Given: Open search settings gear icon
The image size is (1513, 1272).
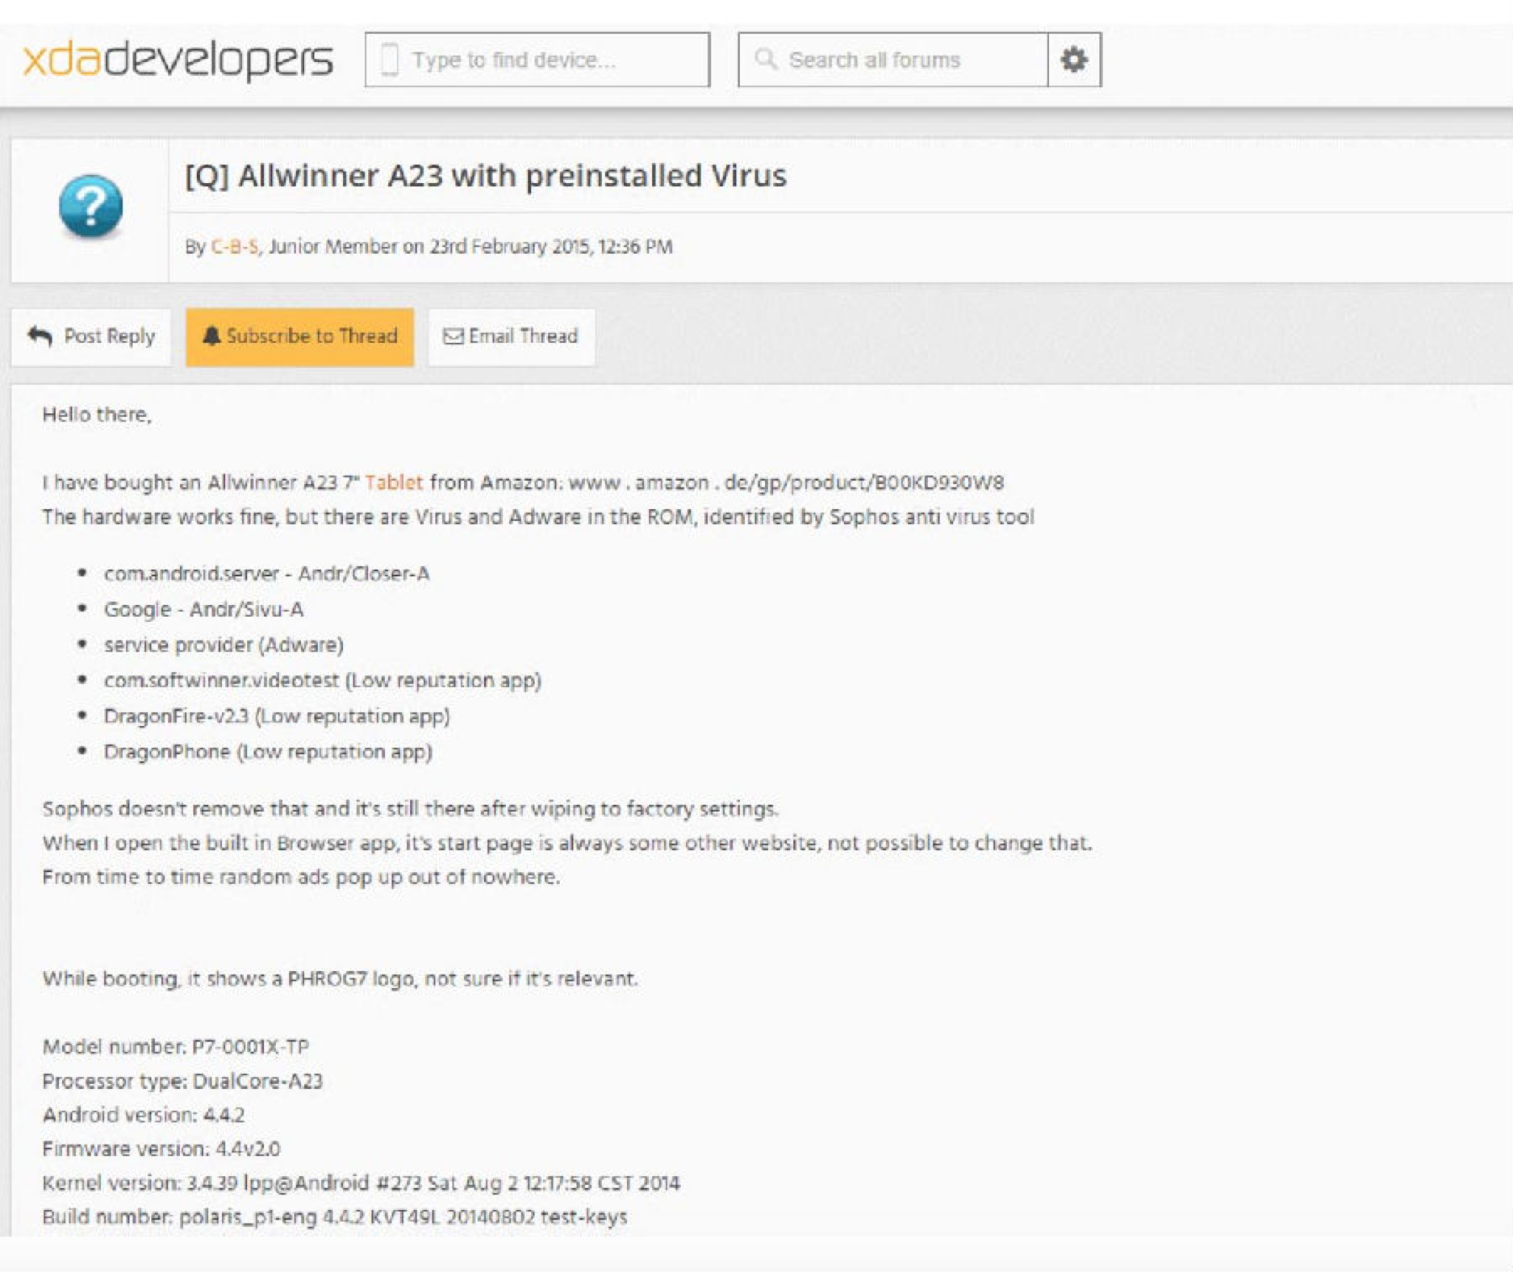Looking at the screenshot, I should point(1074,60).
